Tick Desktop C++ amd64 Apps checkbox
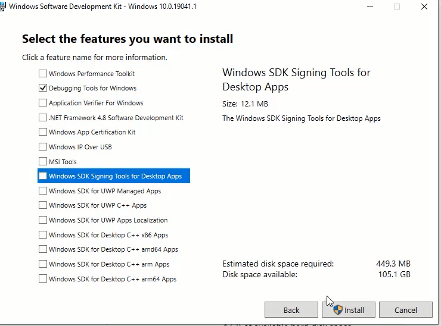Viewport: 441px width, 326px height. 43,249
